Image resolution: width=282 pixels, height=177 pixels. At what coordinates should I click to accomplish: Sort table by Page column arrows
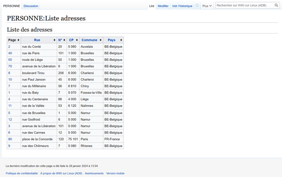(18, 40)
